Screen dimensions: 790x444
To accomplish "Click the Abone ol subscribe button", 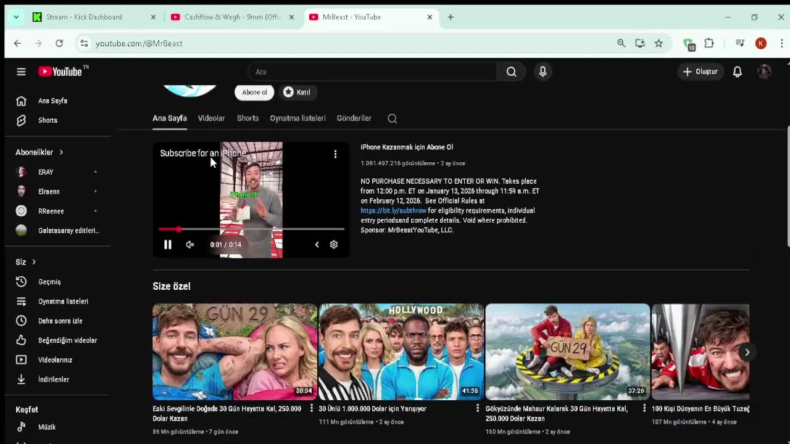I will (254, 92).
